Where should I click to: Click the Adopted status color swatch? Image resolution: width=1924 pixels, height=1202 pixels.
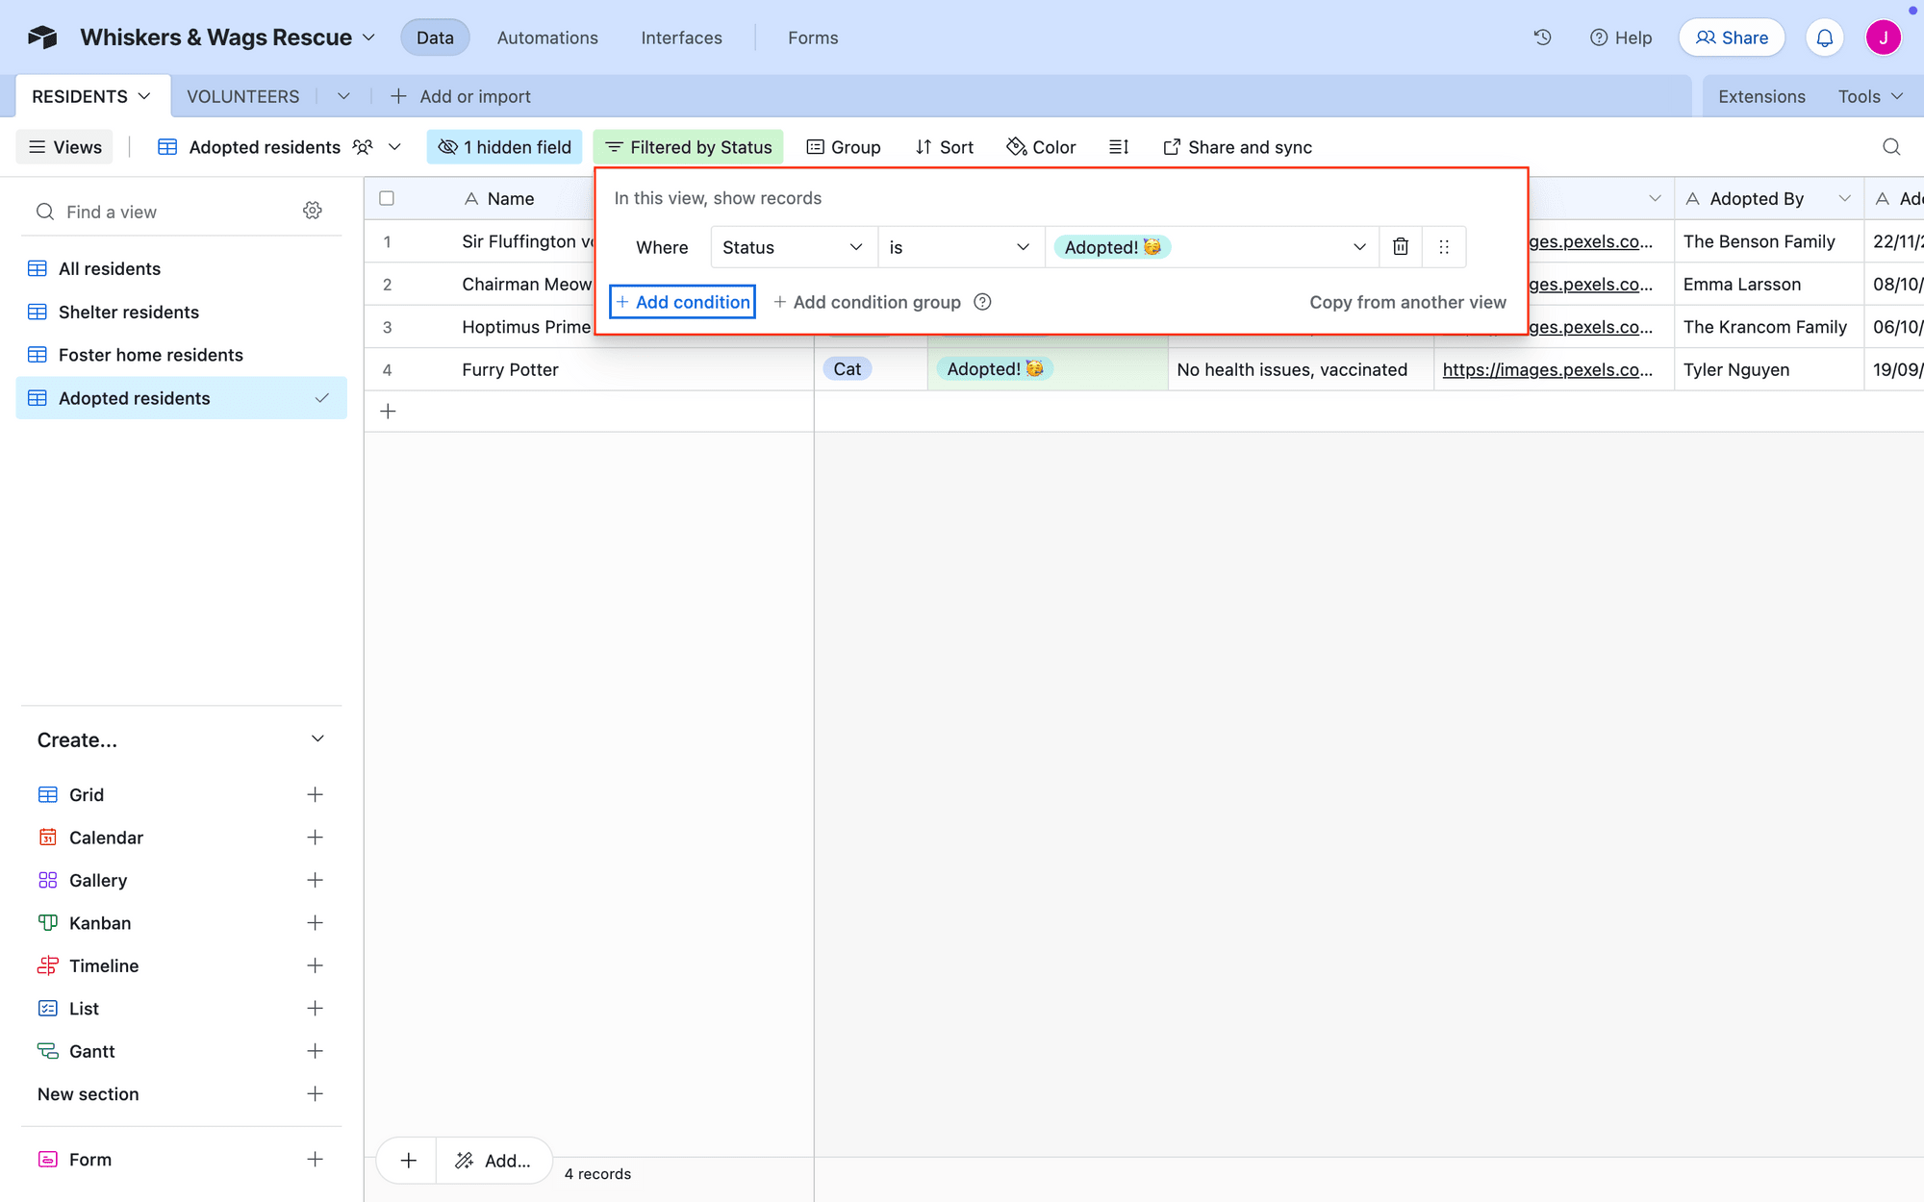(x=1114, y=246)
